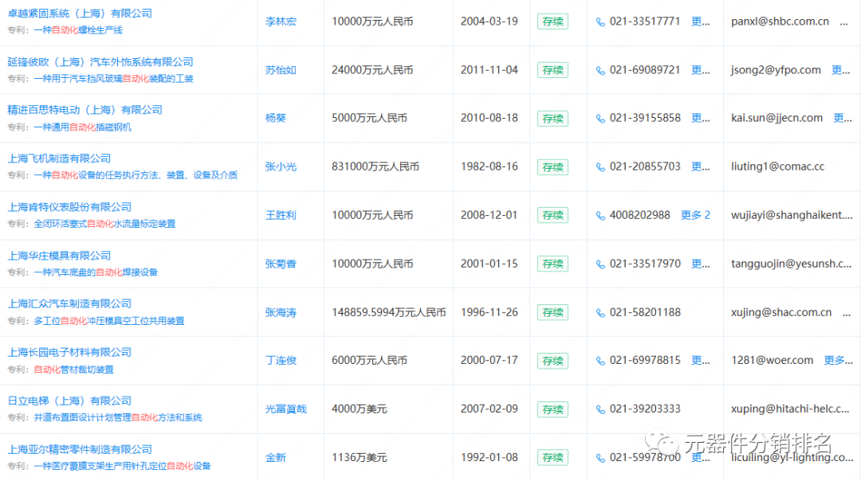Click phone icon beside 021-69978815

pyautogui.click(x=600, y=361)
